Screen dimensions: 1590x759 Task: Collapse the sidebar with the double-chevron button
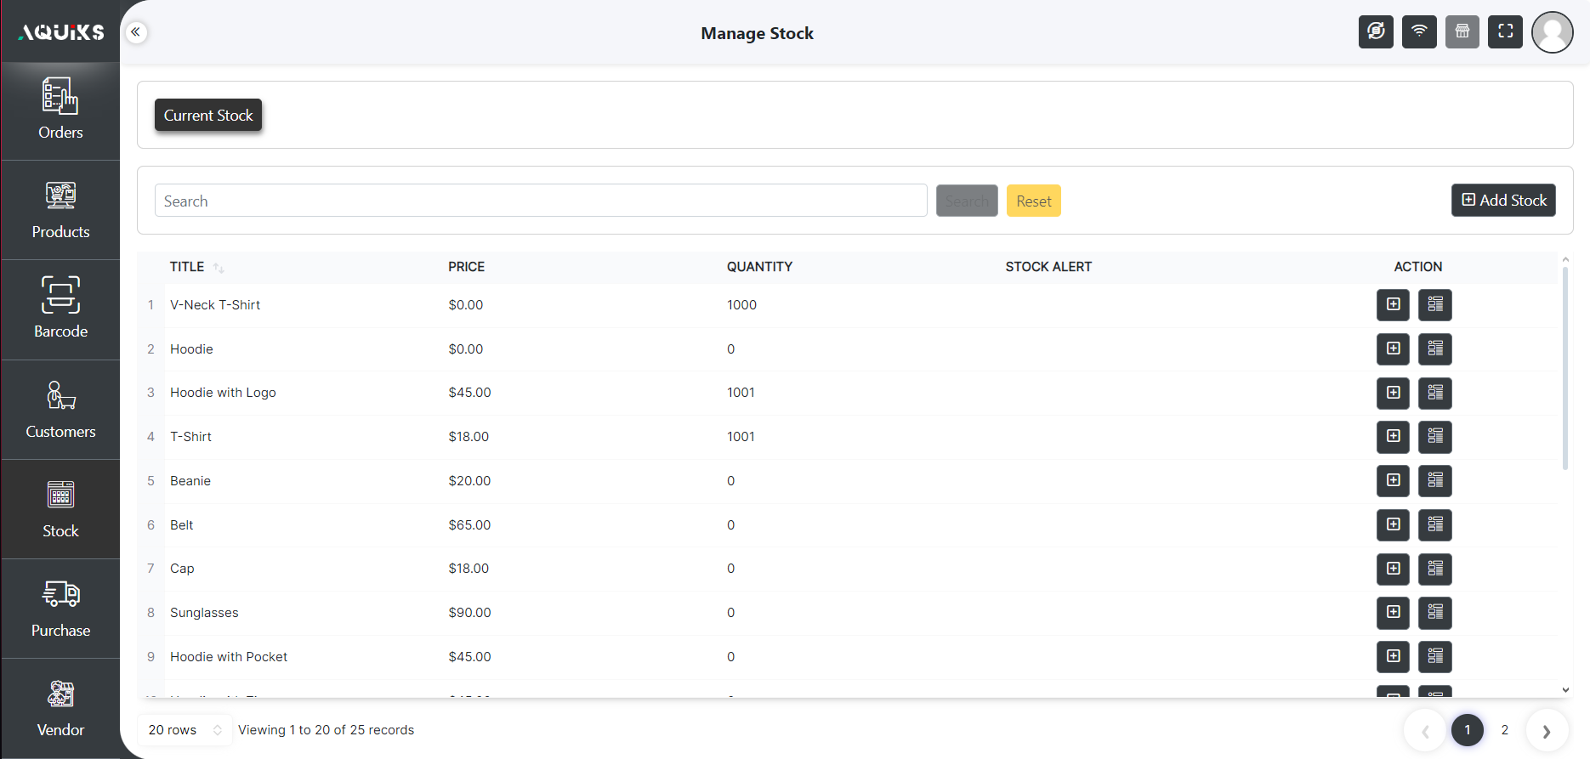pyautogui.click(x=136, y=32)
